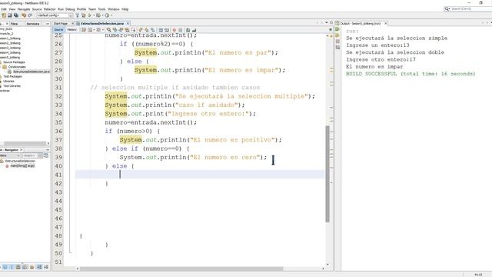Screen dimensions: 492x277
Task: Click the Shift Line Right icon
Action: (x=167, y=30)
